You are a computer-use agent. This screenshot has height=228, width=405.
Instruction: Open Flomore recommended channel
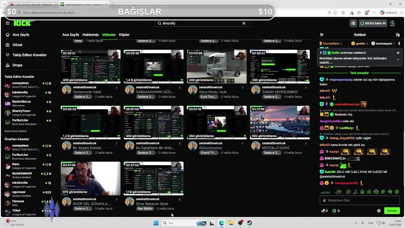pos(28,203)
